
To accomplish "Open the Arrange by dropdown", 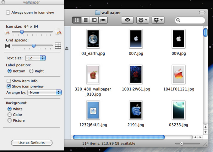I will point(45,92).
